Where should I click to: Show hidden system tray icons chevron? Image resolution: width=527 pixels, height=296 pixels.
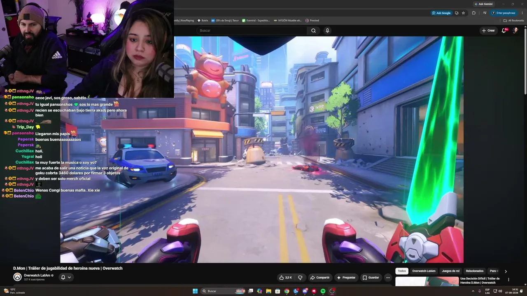click(473, 291)
